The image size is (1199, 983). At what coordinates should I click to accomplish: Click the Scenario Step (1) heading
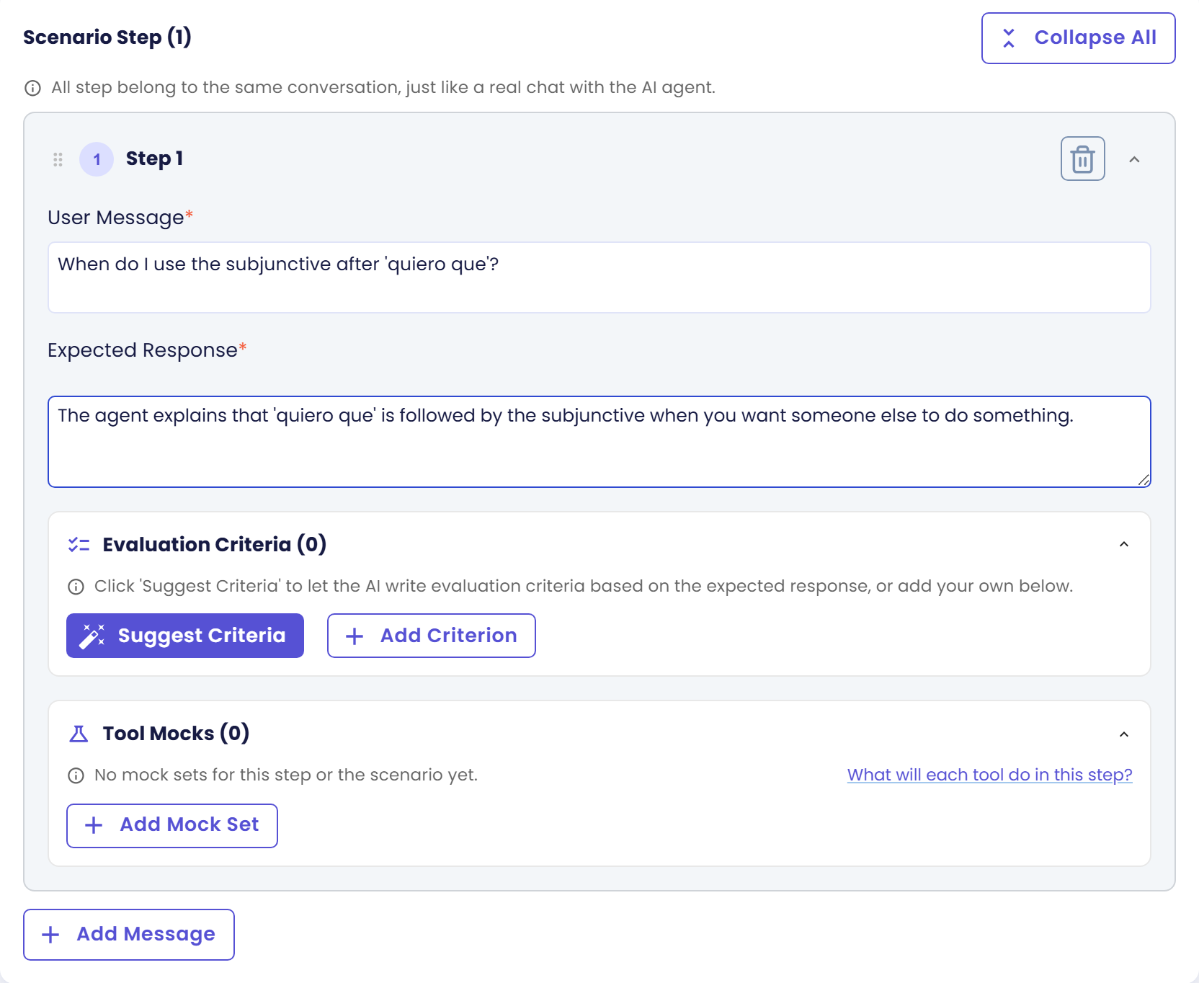point(107,37)
